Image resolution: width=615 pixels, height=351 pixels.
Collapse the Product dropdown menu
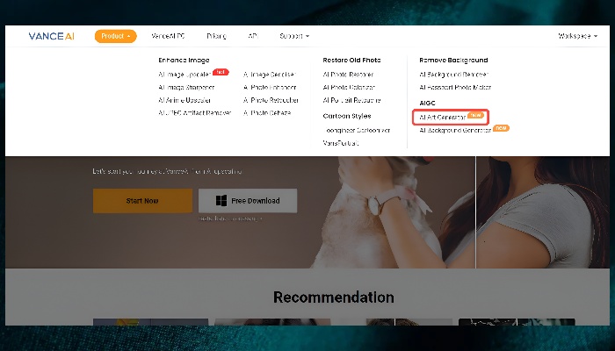point(115,36)
